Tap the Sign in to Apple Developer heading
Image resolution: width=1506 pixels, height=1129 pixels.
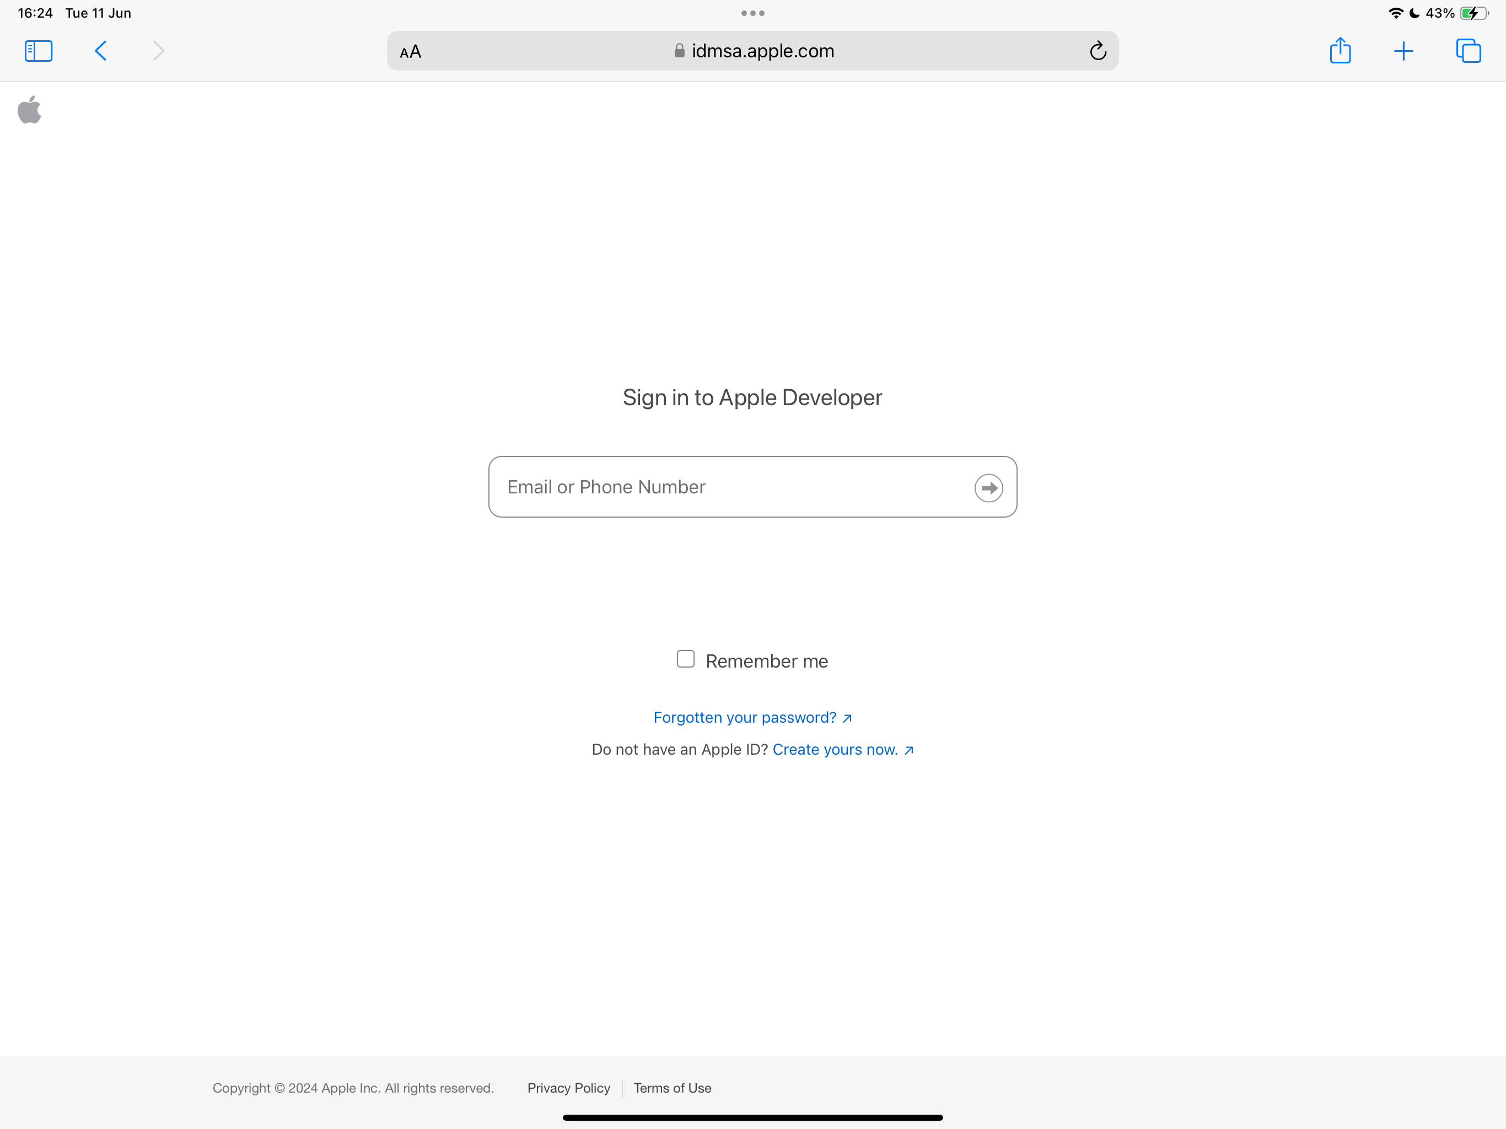point(752,397)
